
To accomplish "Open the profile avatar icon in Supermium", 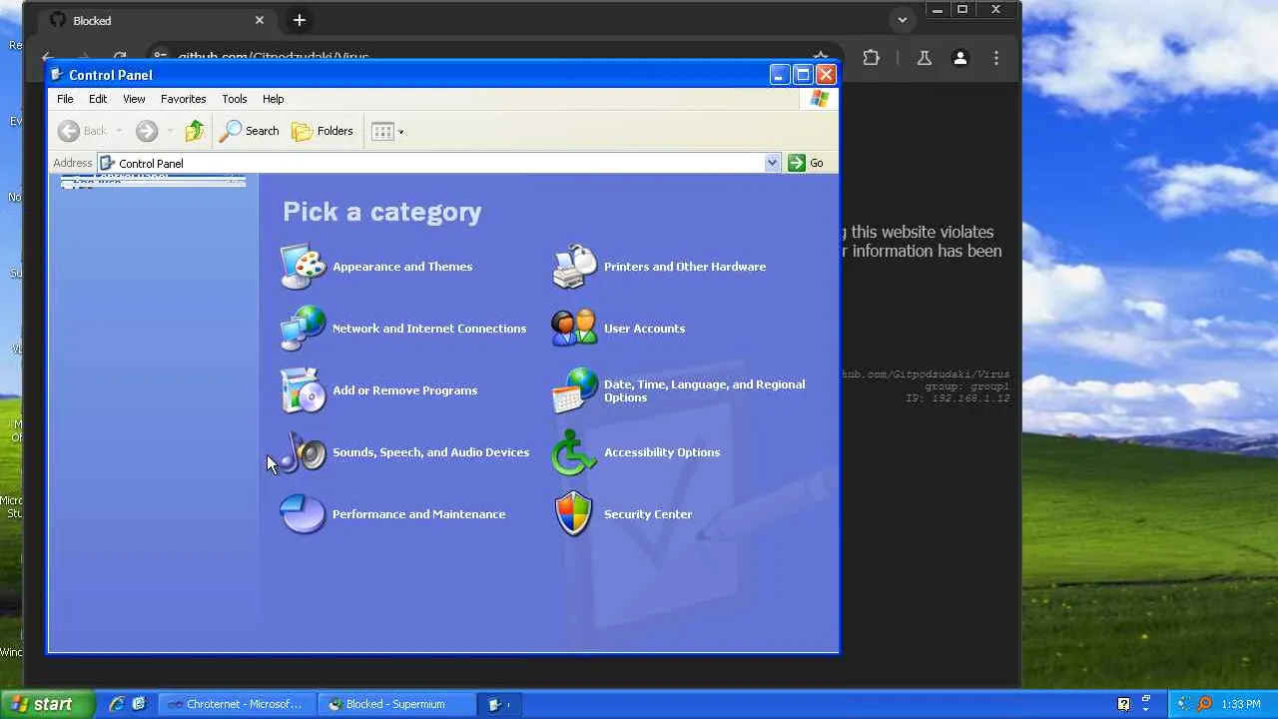I will tap(960, 58).
